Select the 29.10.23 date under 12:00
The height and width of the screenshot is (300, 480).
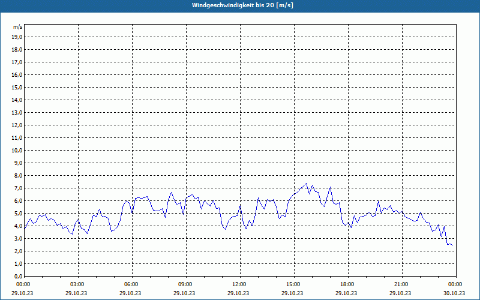point(238,293)
